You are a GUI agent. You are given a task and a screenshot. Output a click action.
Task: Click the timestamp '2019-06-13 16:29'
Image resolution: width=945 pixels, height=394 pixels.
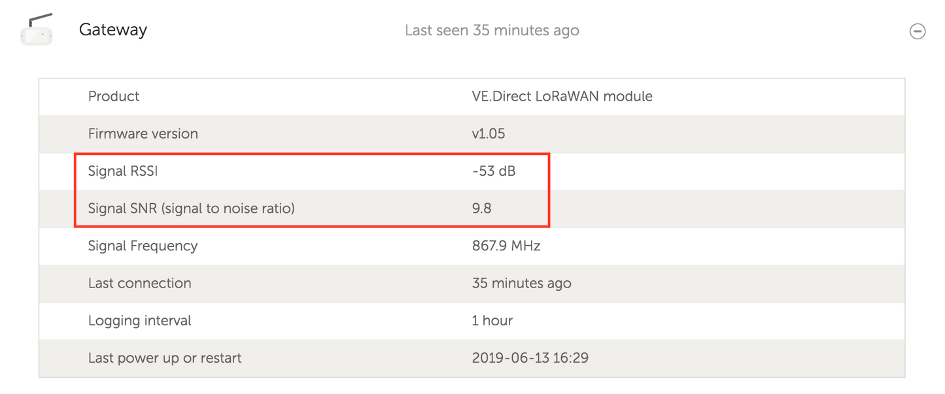point(530,358)
